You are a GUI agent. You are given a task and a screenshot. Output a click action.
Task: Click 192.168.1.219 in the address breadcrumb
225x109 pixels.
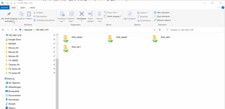42,30
